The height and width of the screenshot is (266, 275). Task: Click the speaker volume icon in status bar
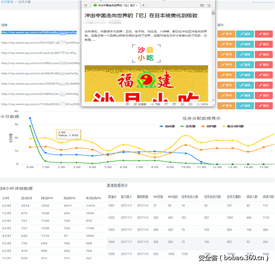190,104
